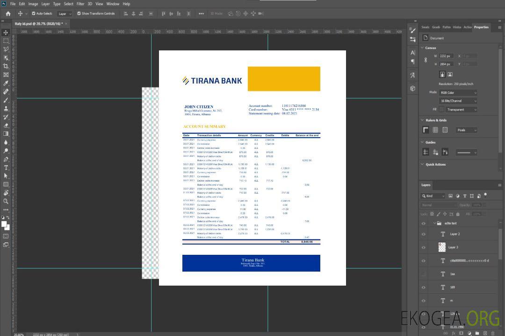Screen dimensions: 505x336
Task: Open the Filter menu
Action: 80,4
